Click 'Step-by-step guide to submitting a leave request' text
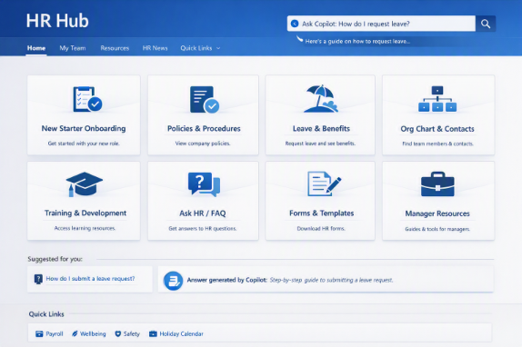The width and height of the screenshot is (522, 347). point(331,280)
